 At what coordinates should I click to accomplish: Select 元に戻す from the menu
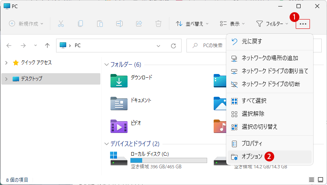click(x=270, y=41)
